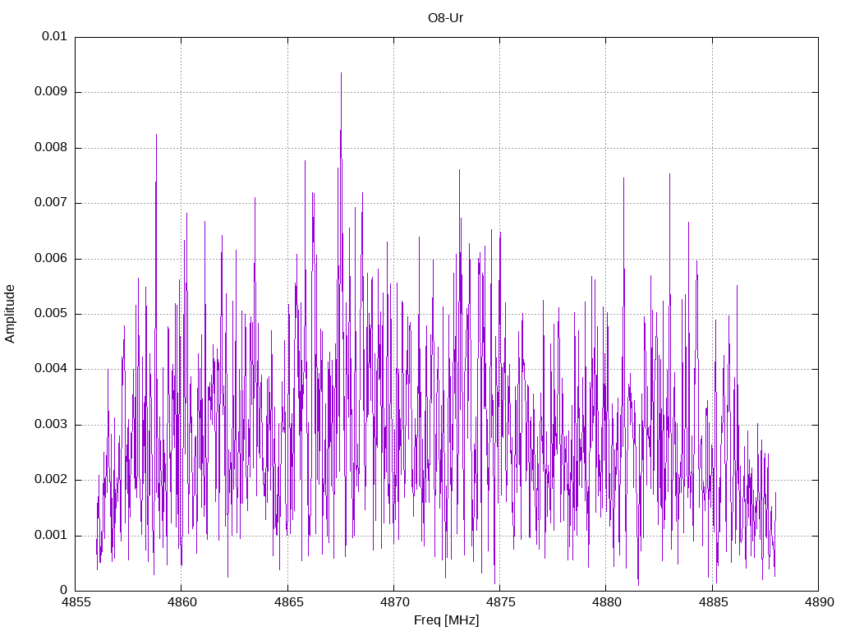This screenshot has width=841, height=631.
Task: Click the x-axis tick label 4875
Action: pyautogui.click(x=500, y=602)
